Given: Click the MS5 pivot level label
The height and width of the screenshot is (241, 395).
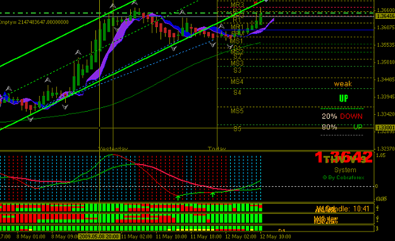Looking at the screenshot, I should click(237, 111).
